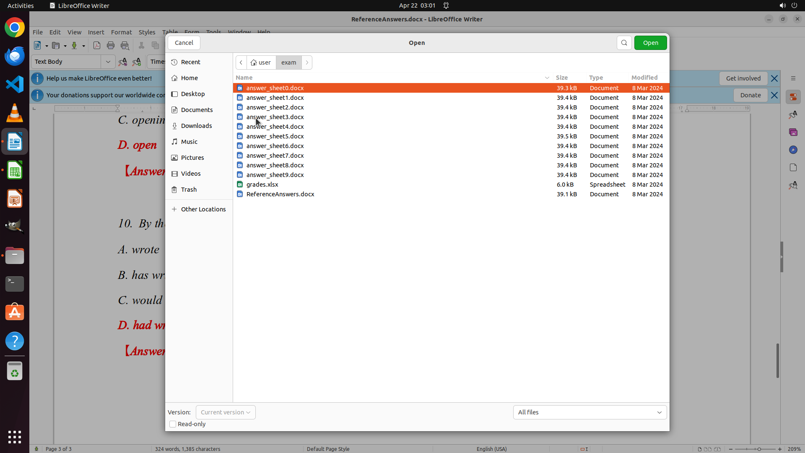Image resolution: width=805 pixels, height=453 pixels.
Task: Expand the Text Body paragraph style dropdown
Action: pyautogui.click(x=108, y=62)
